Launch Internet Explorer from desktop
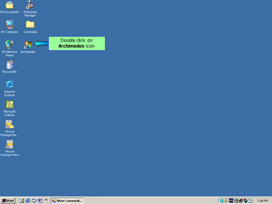 tap(9, 84)
